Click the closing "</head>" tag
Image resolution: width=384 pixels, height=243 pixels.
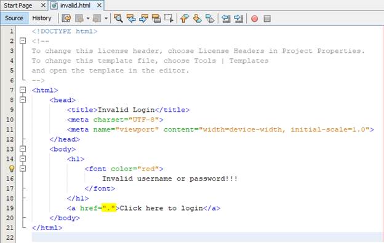tap(65, 139)
